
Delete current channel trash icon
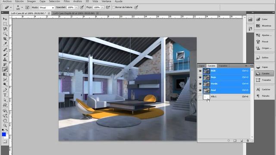coord(248,141)
